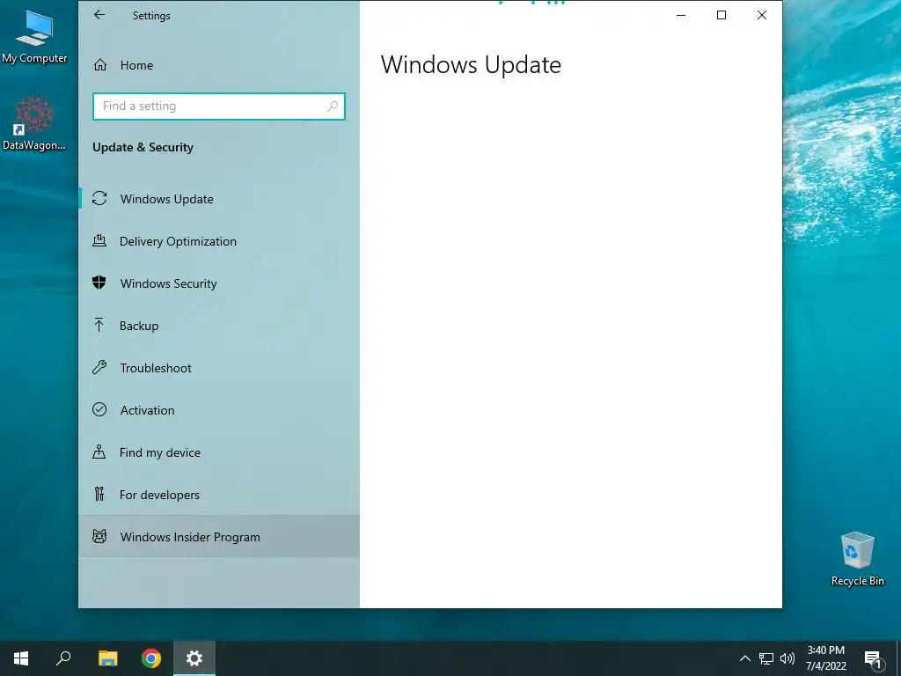Click the Delivery Optimization tray icon

point(99,241)
